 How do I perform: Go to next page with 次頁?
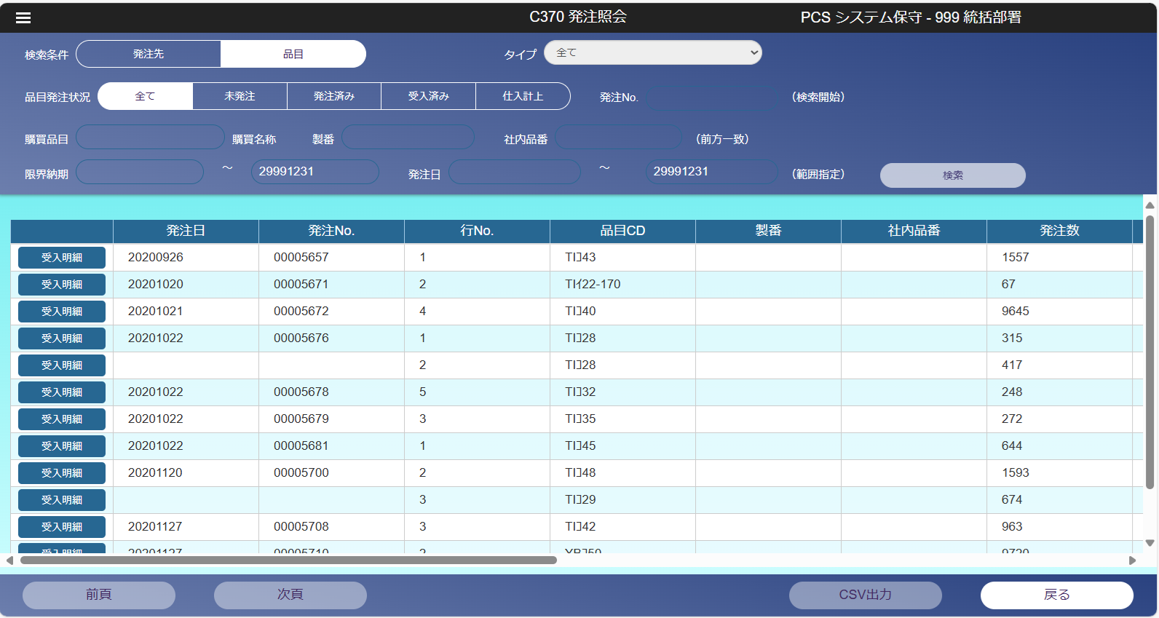point(290,595)
